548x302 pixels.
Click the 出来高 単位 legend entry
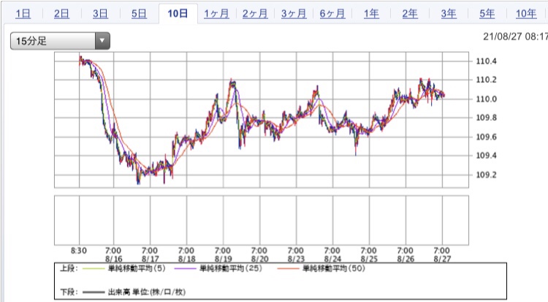(147, 292)
